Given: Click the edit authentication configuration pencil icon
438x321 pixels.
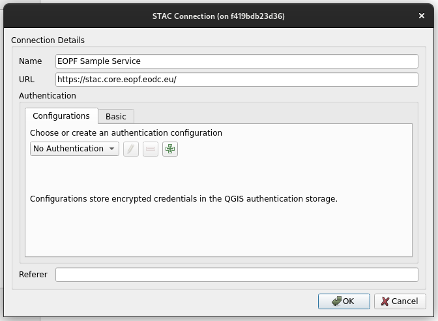Looking at the screenshot, I should point(131,149).
